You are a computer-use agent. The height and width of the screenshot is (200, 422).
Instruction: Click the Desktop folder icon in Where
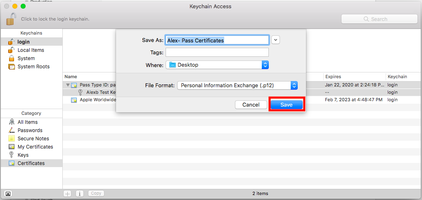click(x=172, y=65)
